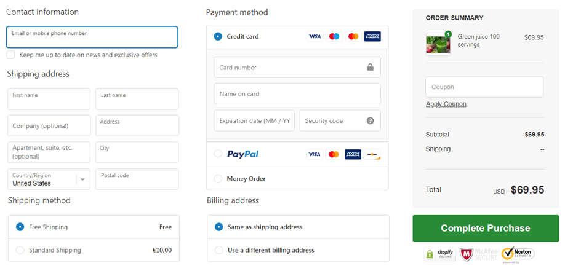Screen dimensions: 565x271
Task: Click the security code help question mark
Action: tap(370, 120)
